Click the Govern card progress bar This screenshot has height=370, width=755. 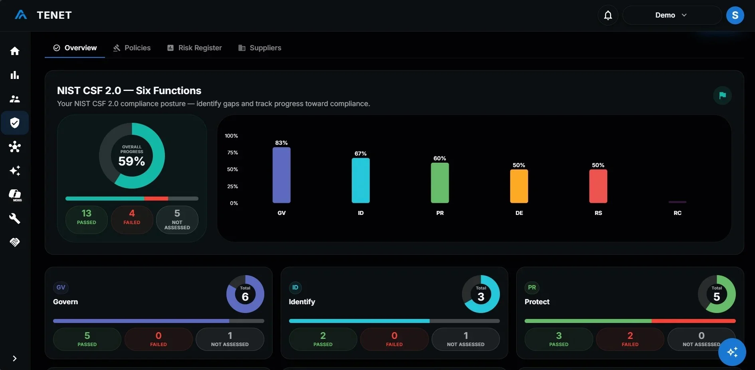pyautogui.click(x=159, y=321)
